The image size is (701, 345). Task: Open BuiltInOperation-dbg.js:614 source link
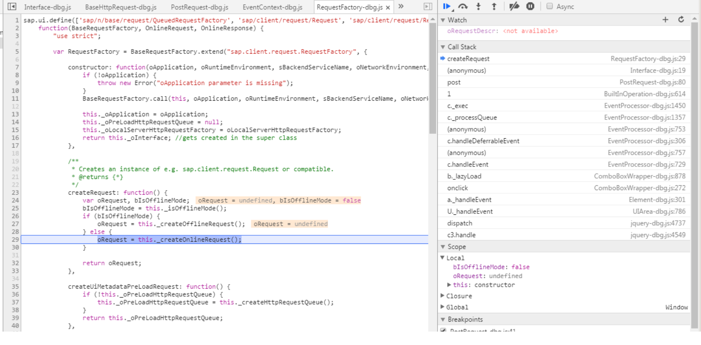point(644,94)
